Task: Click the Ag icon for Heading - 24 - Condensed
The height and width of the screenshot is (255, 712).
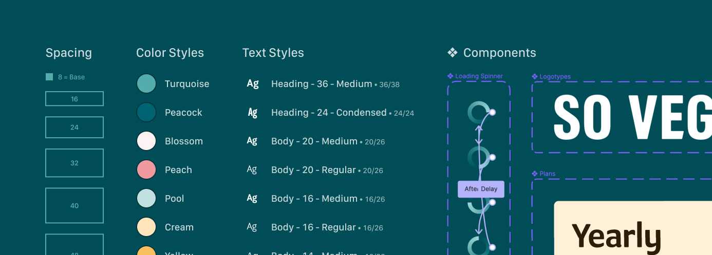Action: pos(253,112)
